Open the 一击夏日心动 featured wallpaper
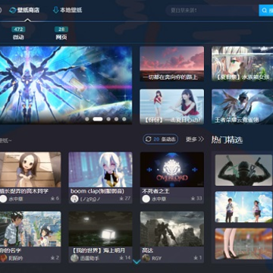Image resolution: width=273 pixels, height=273 pixels. coord(172,106)
